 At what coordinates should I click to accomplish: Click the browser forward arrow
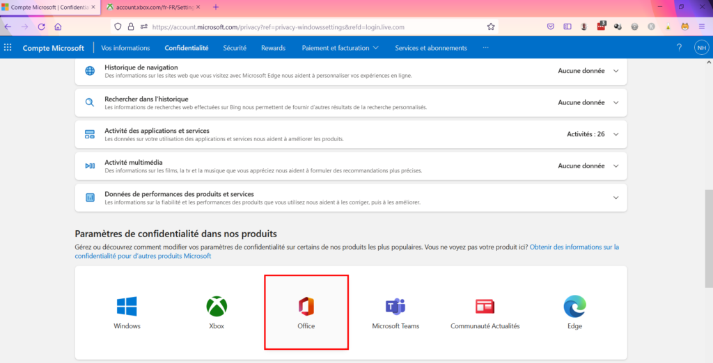pyautogui.click(x=24, y=27)
